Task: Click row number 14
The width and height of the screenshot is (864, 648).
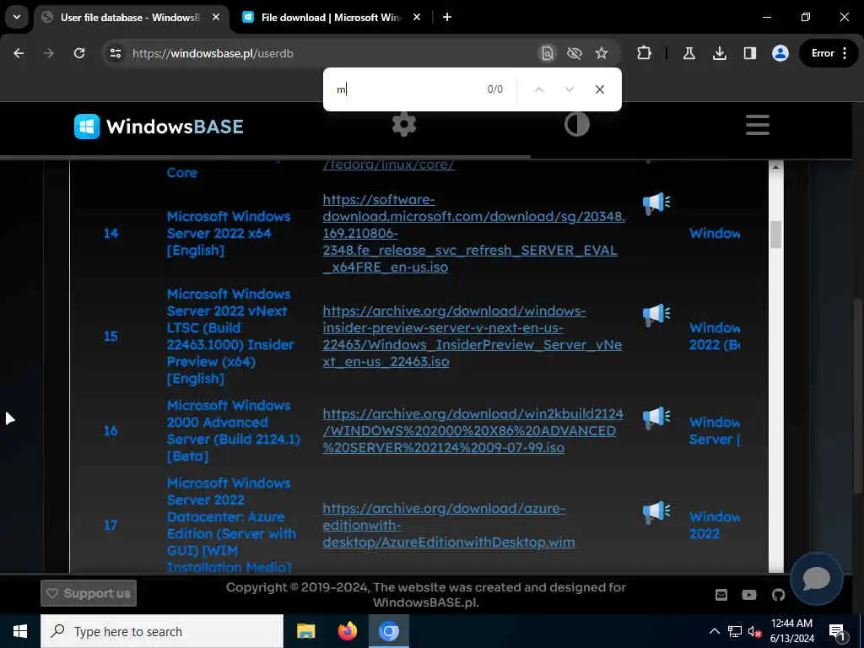Action: 111,233
